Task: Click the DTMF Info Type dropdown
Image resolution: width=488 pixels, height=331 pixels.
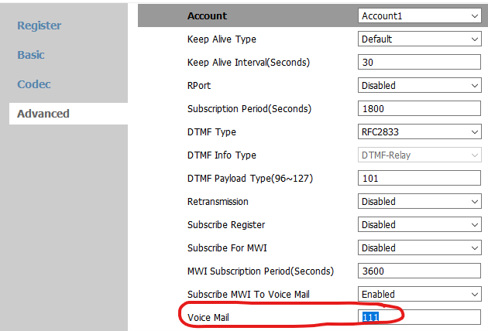Action: pyautogui.click(x=419, y=155)
